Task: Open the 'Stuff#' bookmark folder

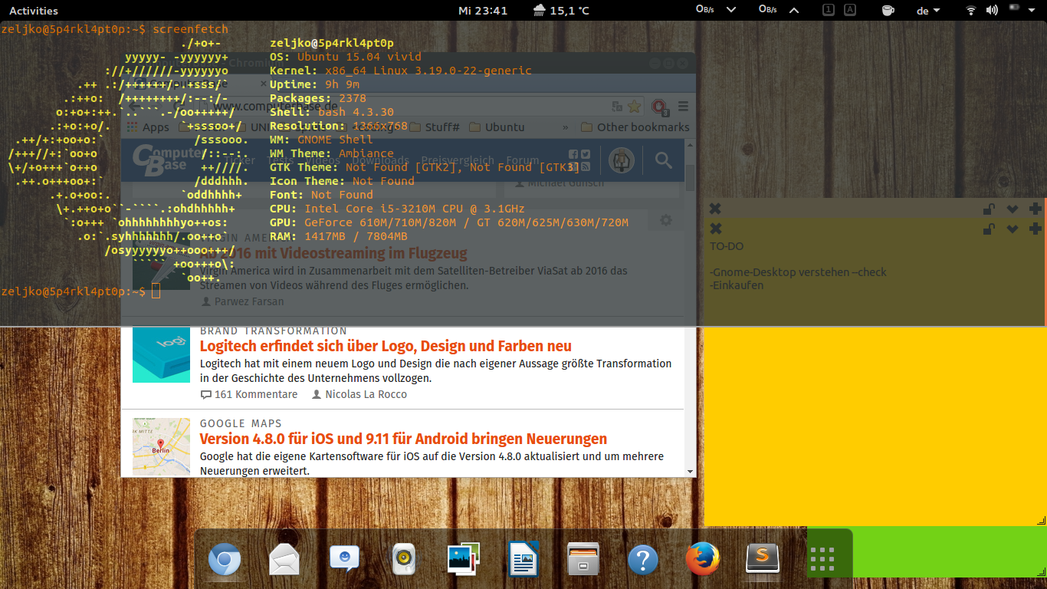Action: click(434, 127)
